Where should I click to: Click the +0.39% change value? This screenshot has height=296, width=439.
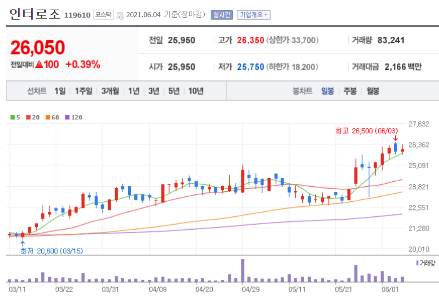pos(83,64)
